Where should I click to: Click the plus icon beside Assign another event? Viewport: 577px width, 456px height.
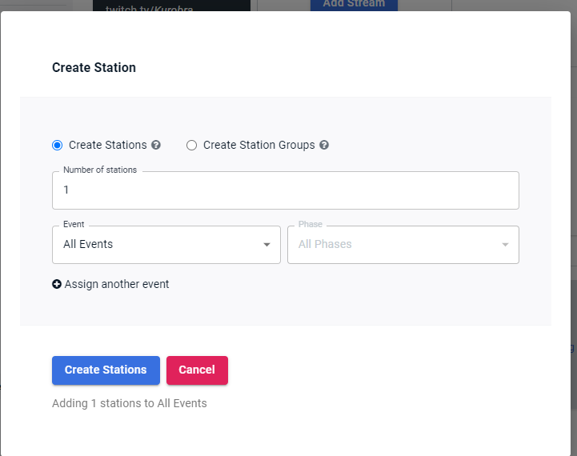point(57,284)
